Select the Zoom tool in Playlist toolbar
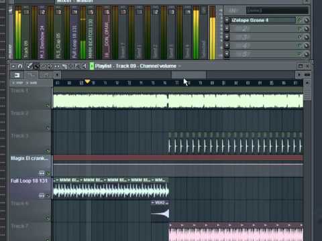The image size is (322, 241). pyautogui.click(x=76, y=66)
